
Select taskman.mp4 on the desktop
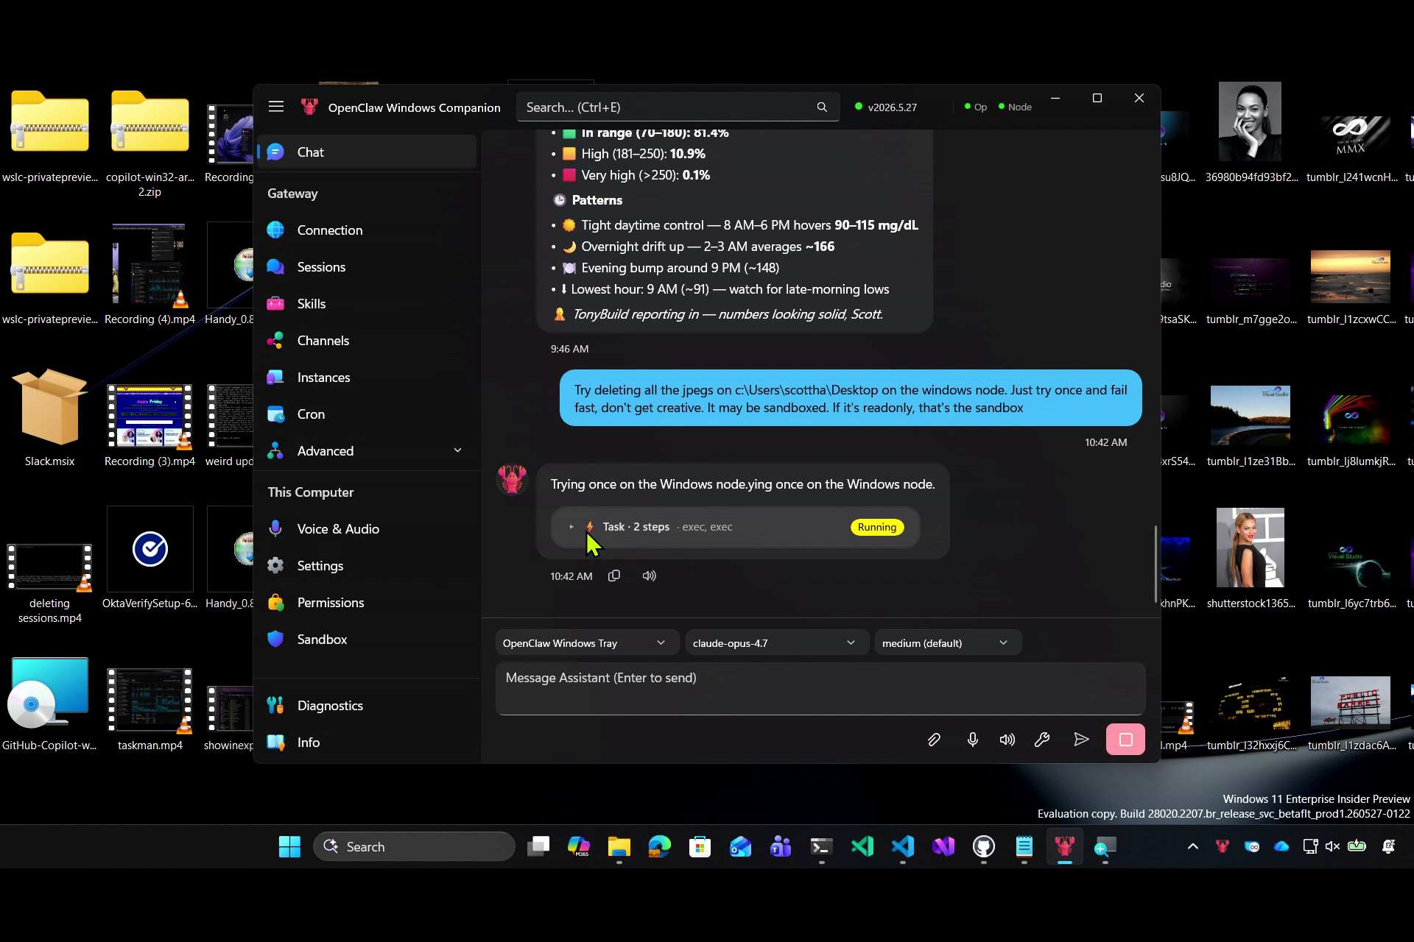150,709
